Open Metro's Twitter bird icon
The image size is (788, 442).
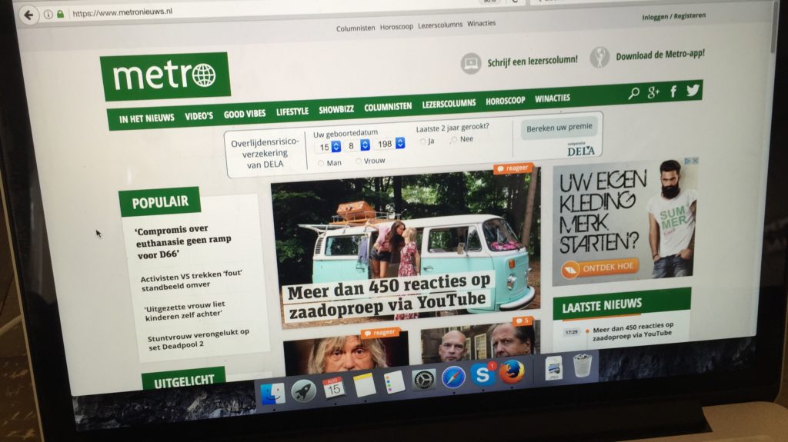693,91
